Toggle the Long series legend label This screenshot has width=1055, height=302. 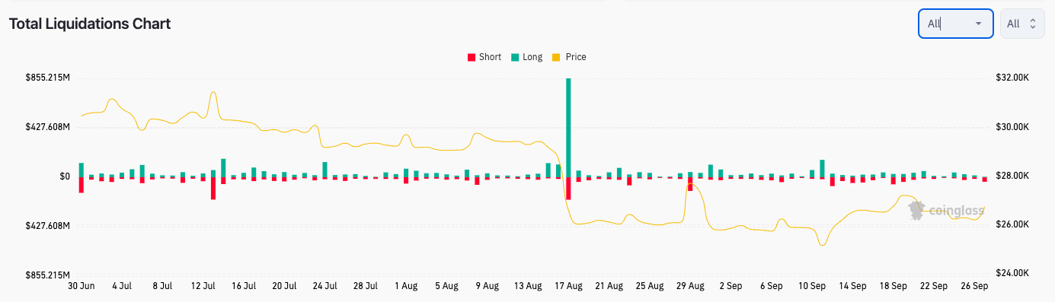point(532,57)
